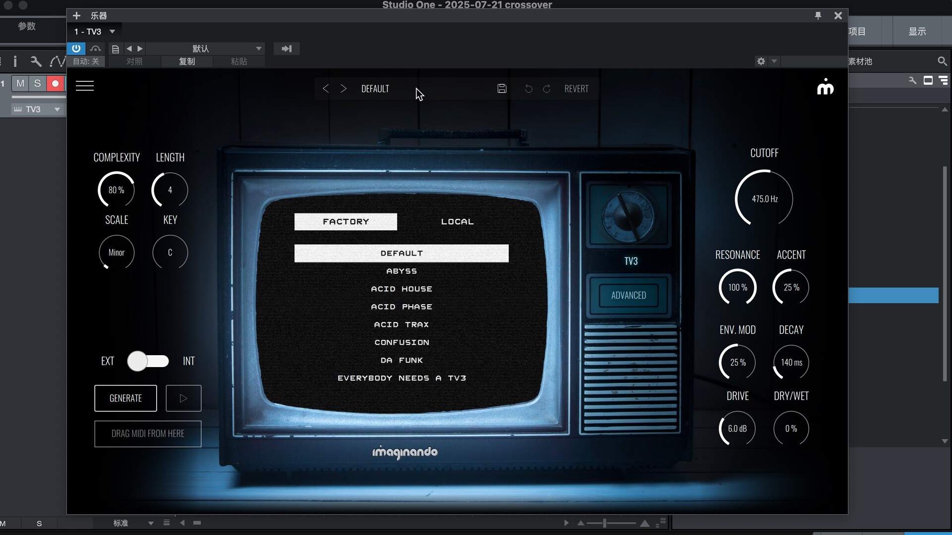Open the preset file document icon
Viewport: 952px width, 535px height.
pos(115,49)
